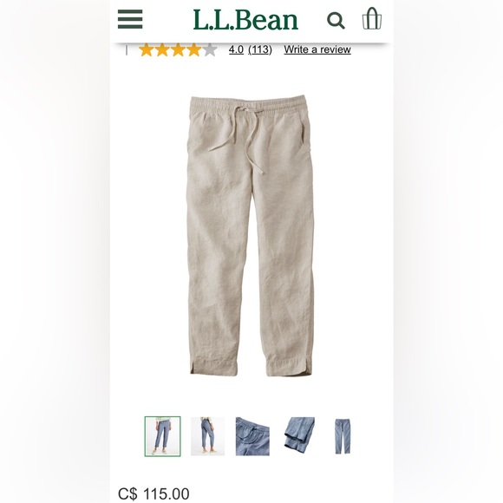The image size is (503, 503).
Task: Open the hamburger navigation menu
Action: [x=130, y=19]
